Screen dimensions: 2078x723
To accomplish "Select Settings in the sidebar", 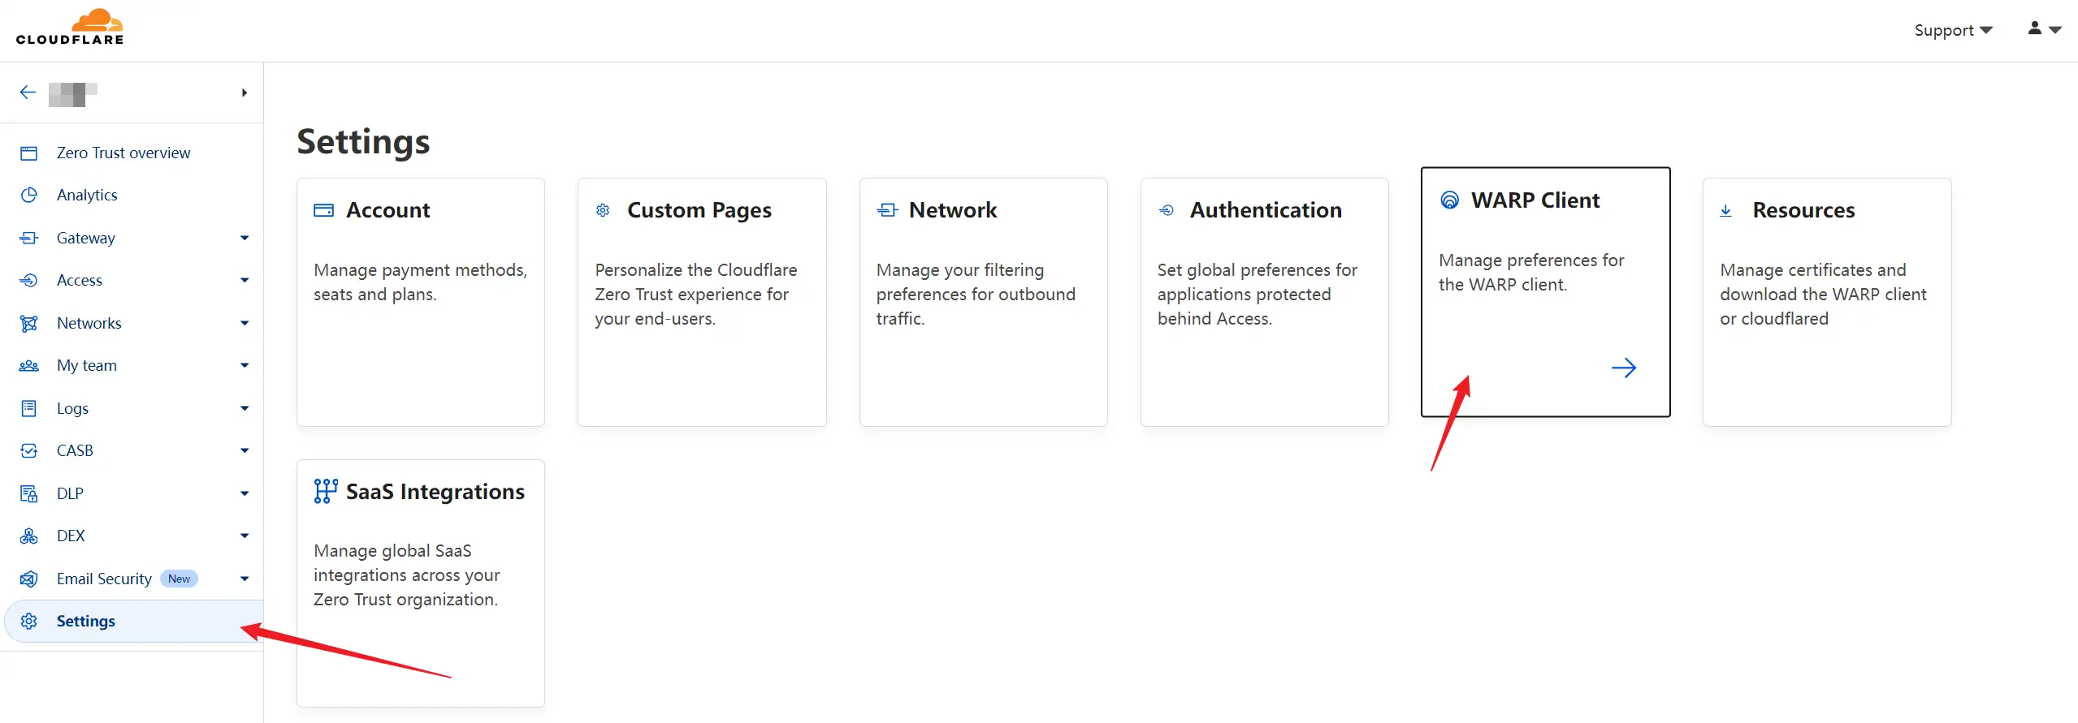I will click(x=134, y=622).
